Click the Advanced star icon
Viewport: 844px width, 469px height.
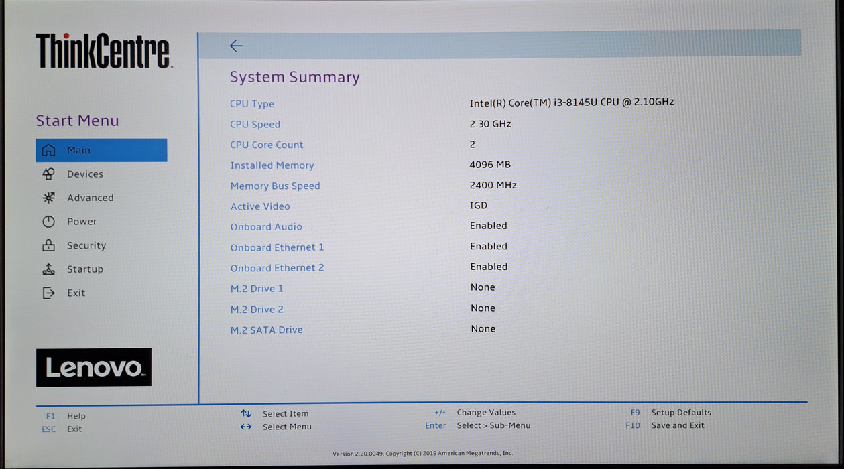coord(48,198)
